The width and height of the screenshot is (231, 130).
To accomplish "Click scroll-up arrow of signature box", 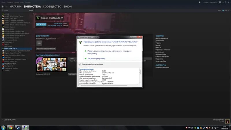I will pyautogui.click(x=140, y=69).
